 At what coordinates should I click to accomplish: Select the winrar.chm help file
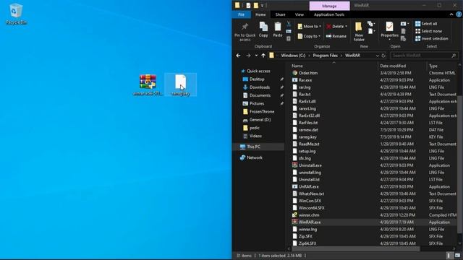[309, 215]
